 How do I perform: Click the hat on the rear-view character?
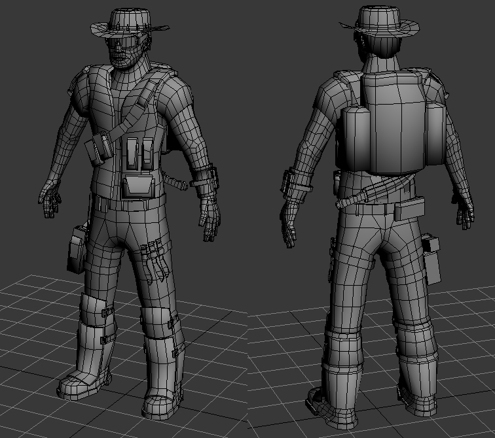380,22
